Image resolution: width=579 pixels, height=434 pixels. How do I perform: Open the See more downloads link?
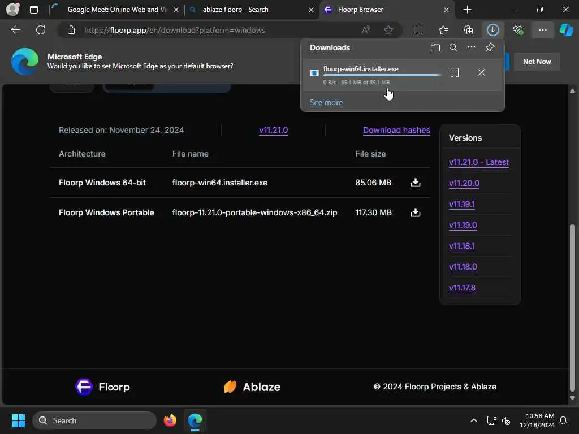tap(326, 103)
